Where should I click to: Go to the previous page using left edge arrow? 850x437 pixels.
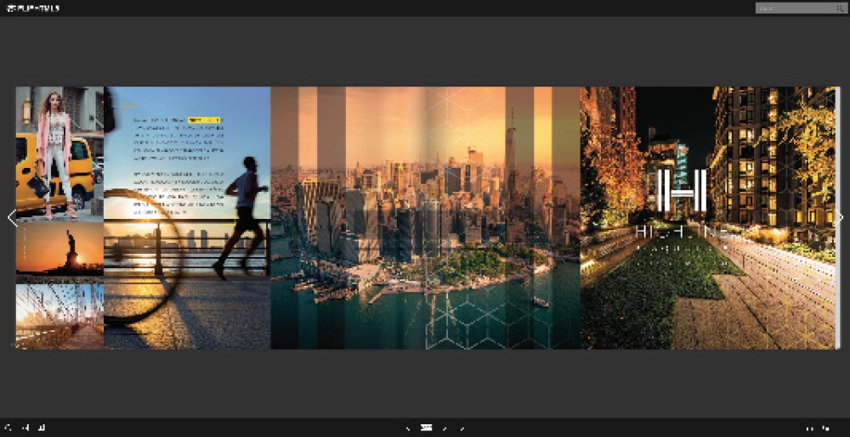(11, 218)
